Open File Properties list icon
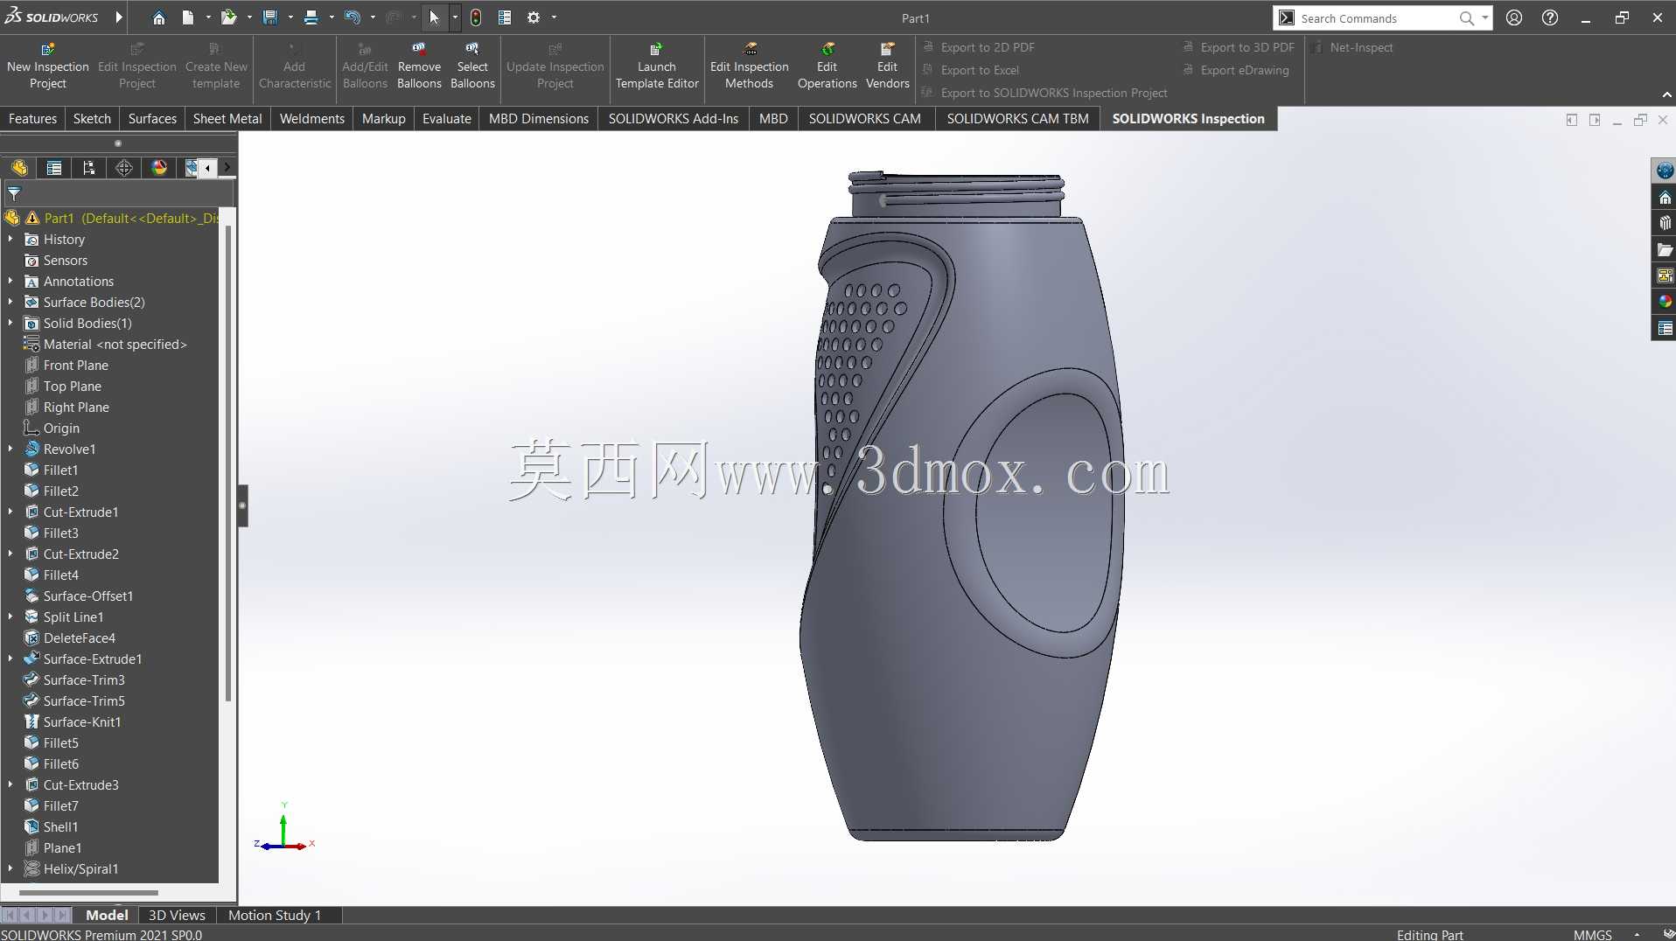The height and width of the screenshot is (941, 1676). 505,17
